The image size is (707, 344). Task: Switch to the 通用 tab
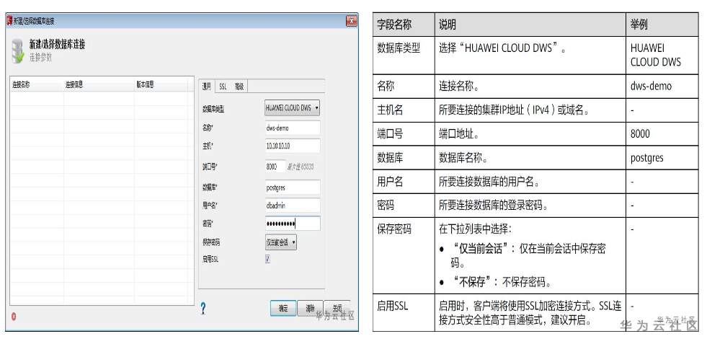pyautogui.click(x=207, y=87)
